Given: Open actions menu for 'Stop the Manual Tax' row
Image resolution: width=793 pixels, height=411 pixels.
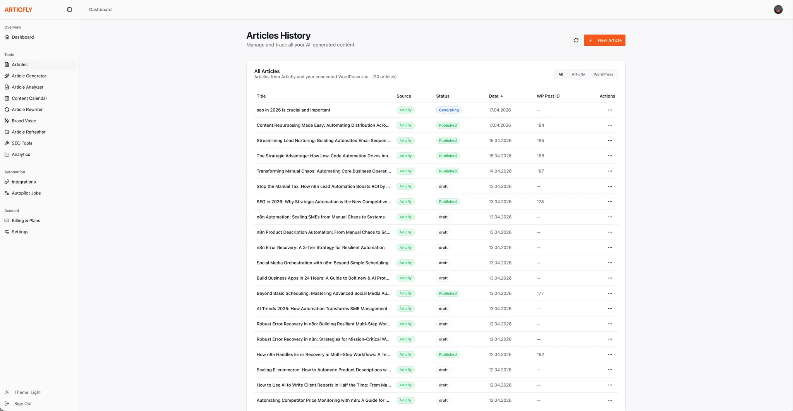Looking at the screenshot, I should coord(610,186).
